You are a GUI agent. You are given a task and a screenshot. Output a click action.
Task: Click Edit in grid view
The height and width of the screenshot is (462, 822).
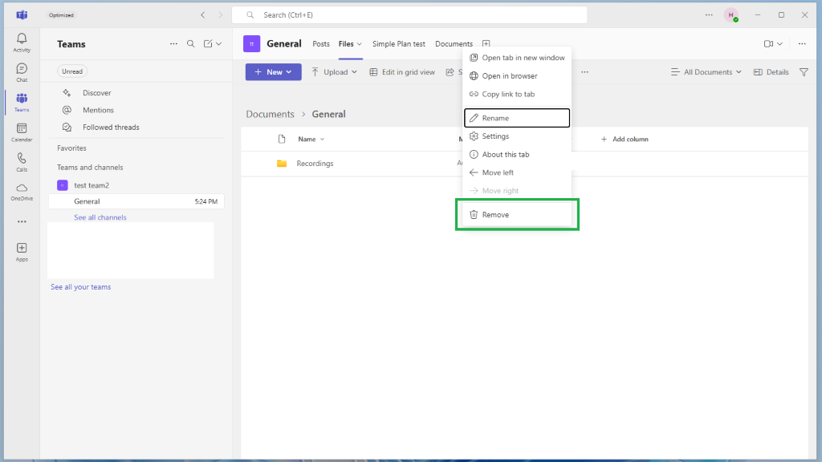click(402, 72)
